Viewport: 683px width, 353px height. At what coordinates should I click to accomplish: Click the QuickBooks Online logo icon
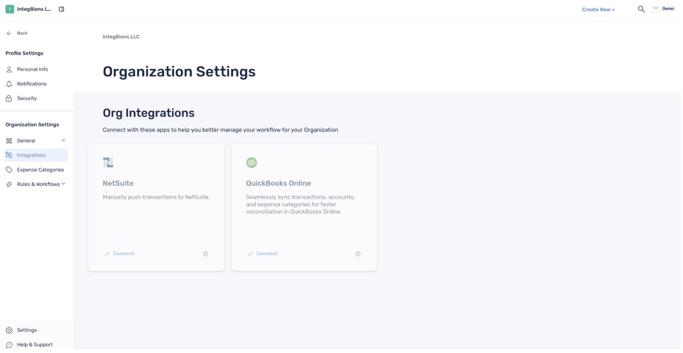click(x=252, y=162)
